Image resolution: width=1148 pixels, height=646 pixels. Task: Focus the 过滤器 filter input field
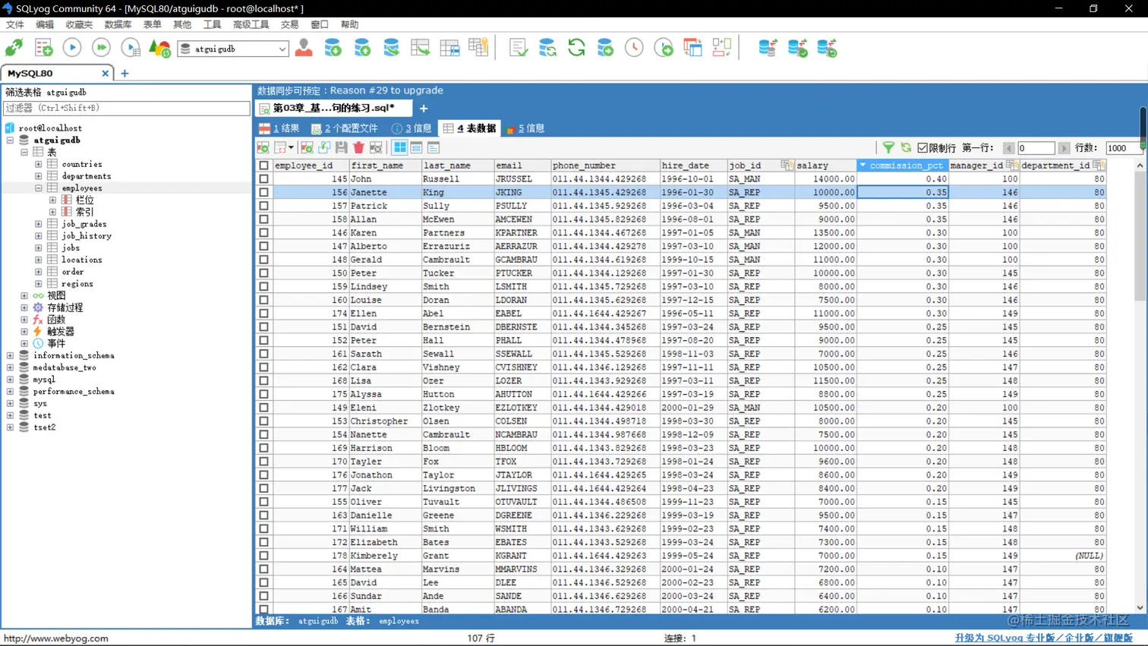pos(127,109)
